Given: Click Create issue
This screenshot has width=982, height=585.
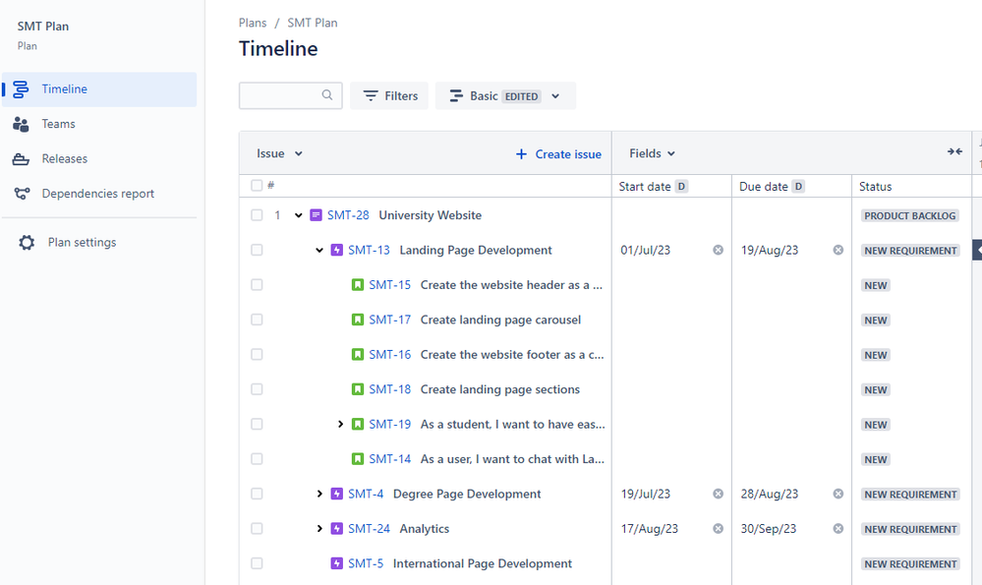Looking at the screenshot, I should click(558, 154).
